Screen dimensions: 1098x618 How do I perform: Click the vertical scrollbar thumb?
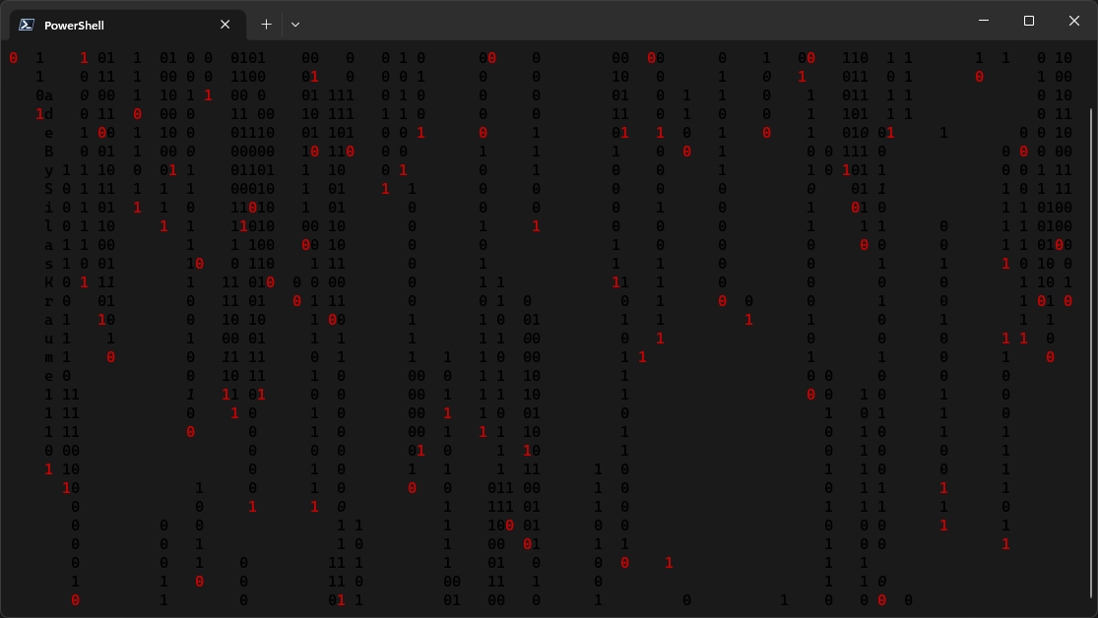[x=1092, y=354]
